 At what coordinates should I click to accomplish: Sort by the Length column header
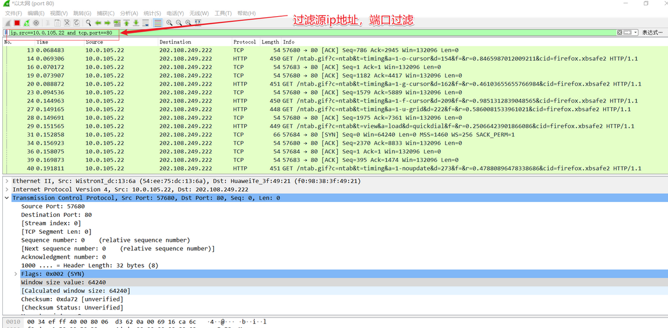click(271, 42)
